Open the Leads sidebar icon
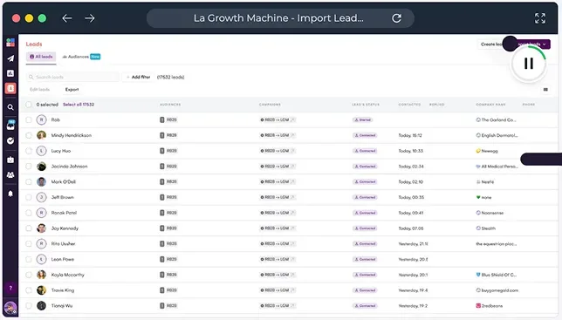Image resolution: width=562 pixels, height=320 pixels. pos(10,88)
